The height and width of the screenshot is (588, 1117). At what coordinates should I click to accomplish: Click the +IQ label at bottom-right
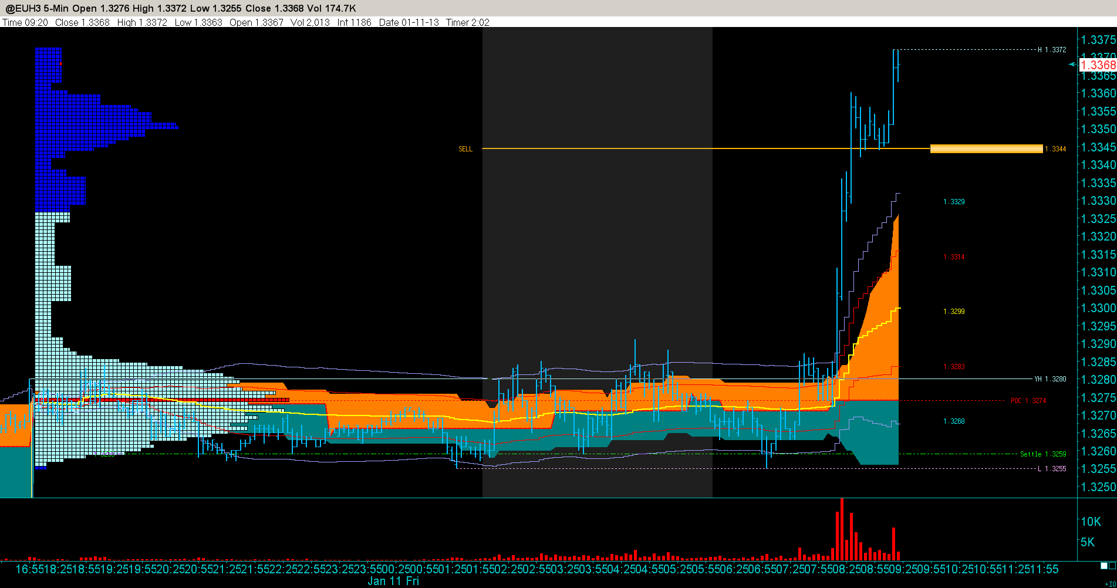click(x=1111, y=584)
